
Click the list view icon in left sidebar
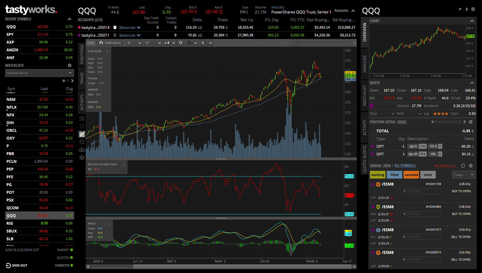point(82,119)
